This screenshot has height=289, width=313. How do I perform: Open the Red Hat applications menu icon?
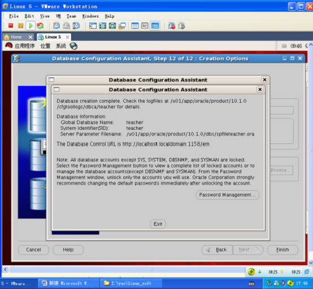click(x=9, y=46)
